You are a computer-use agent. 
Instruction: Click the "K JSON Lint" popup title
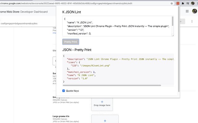(x=71, y=12)
